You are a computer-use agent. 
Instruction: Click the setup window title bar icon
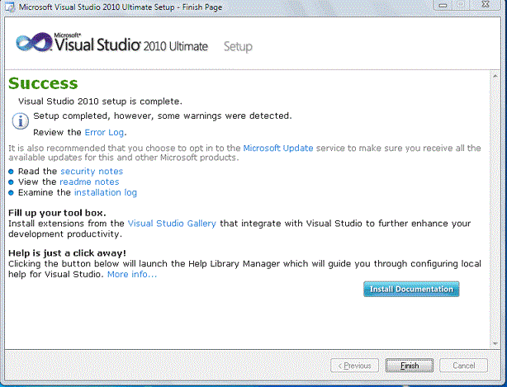pyautogui.click(x=10, y=7)
